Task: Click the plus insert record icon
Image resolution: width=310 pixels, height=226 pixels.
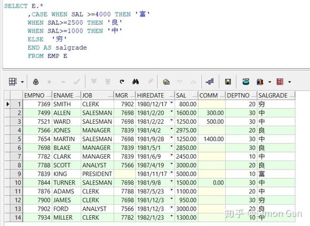Action: click(x=49, y=82)
